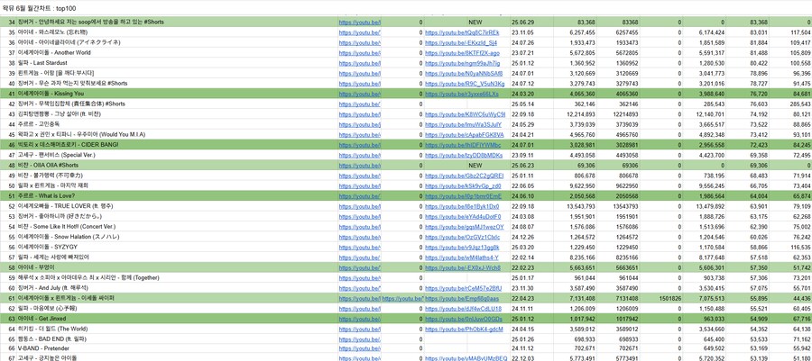Open the first youtu.be link in Kissing You row
This screenshot has height=361, width=812.
(x=359, y=94)
